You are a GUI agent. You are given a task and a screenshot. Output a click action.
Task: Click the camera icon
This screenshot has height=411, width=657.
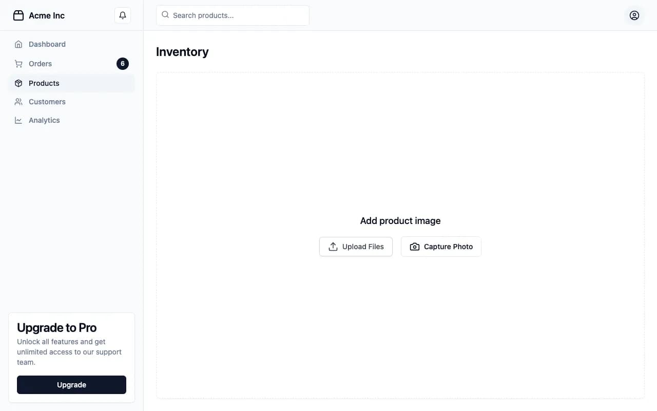point(414,247)
